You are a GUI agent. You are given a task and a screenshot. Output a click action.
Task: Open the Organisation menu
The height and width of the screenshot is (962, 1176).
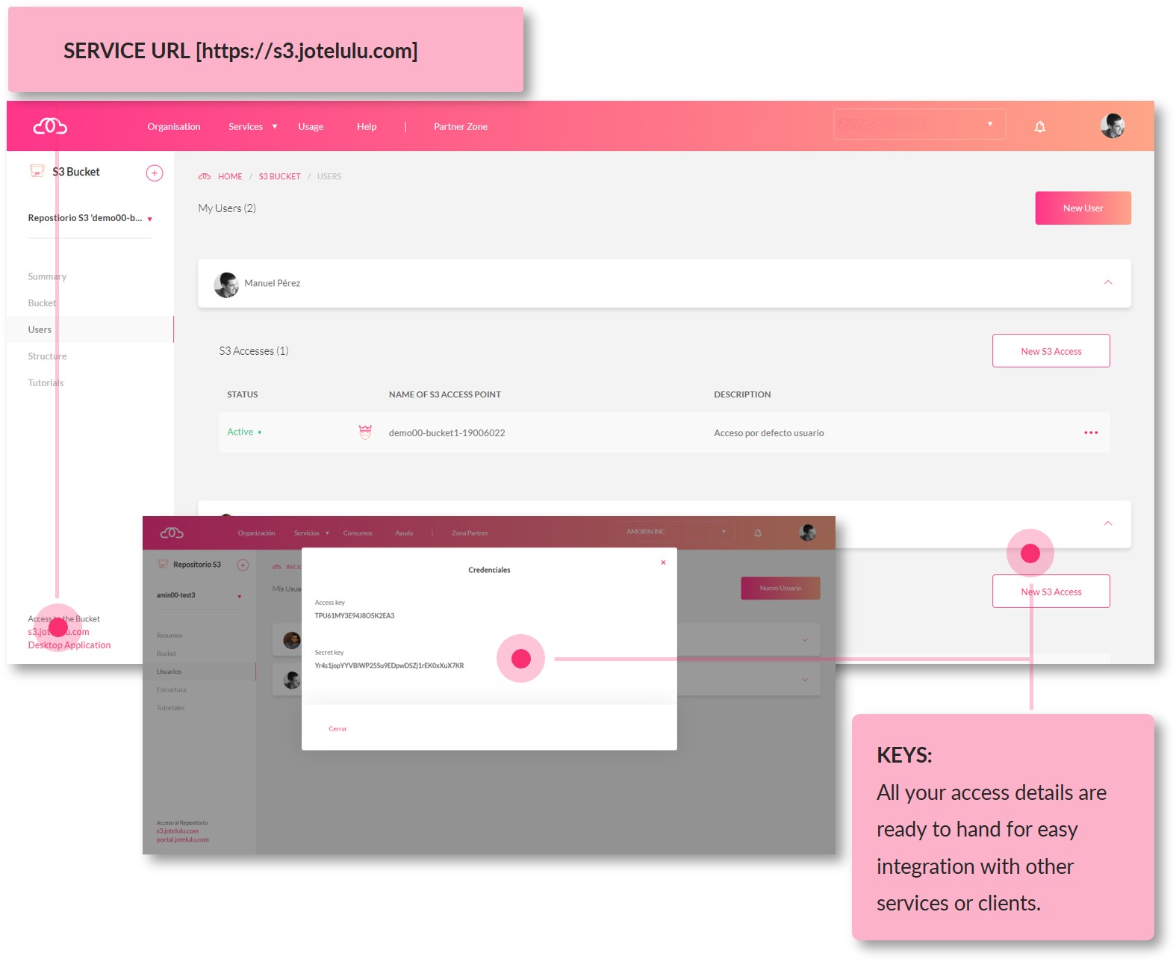click(174, 126)
